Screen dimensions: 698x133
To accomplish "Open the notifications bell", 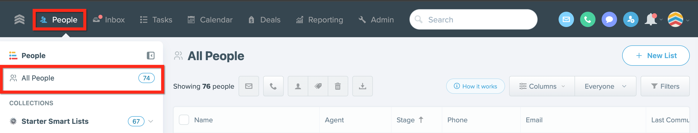I will pyautogui.click(x=651, y=20).
